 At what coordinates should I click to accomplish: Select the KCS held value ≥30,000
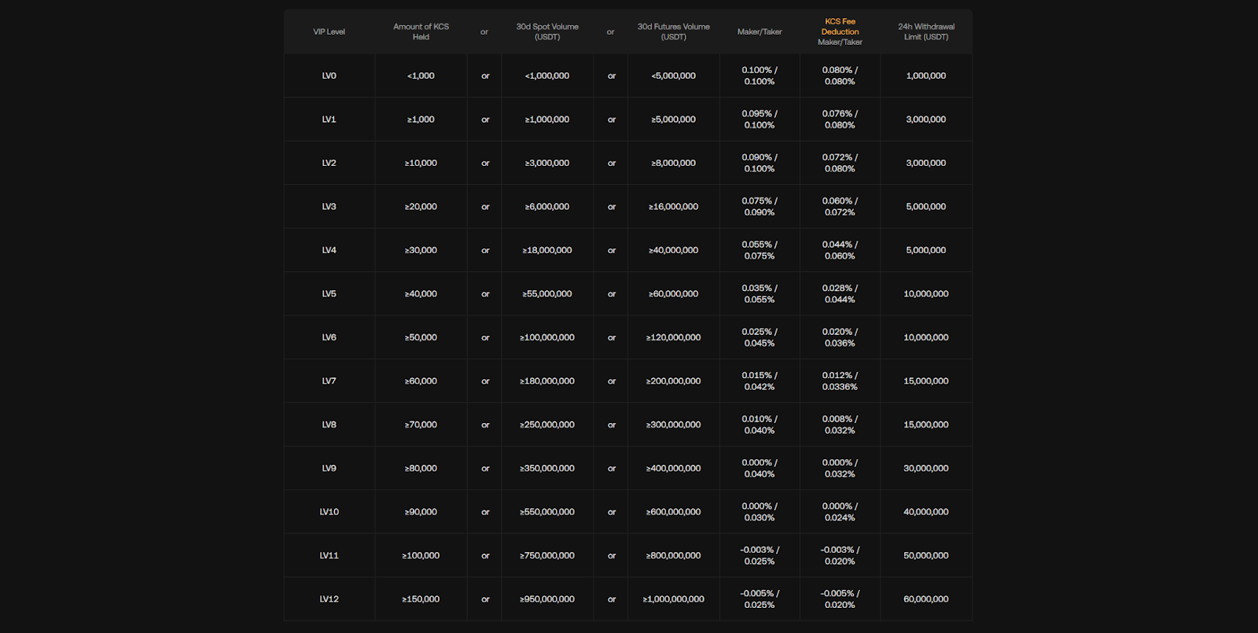coord(421,251)
